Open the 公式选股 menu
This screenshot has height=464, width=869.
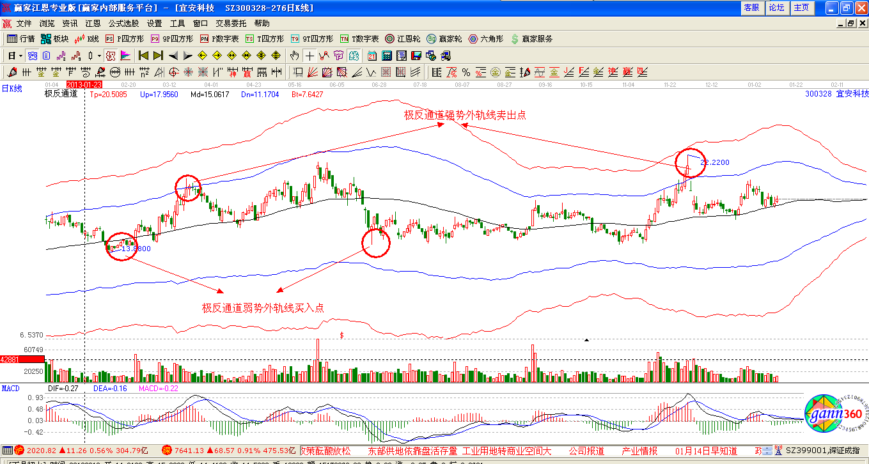[x=123, y=24]
